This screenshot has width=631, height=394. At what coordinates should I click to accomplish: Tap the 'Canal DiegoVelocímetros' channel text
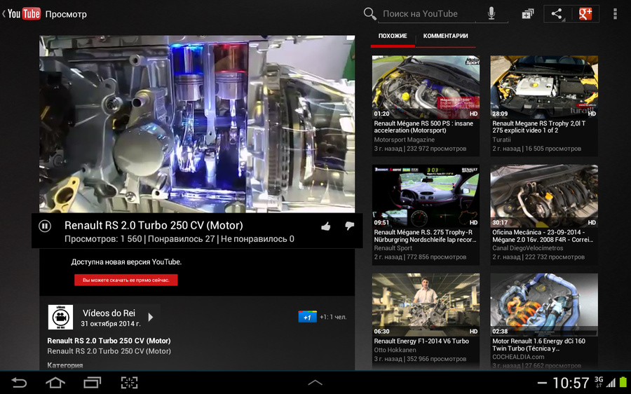[x=527, y=248]
